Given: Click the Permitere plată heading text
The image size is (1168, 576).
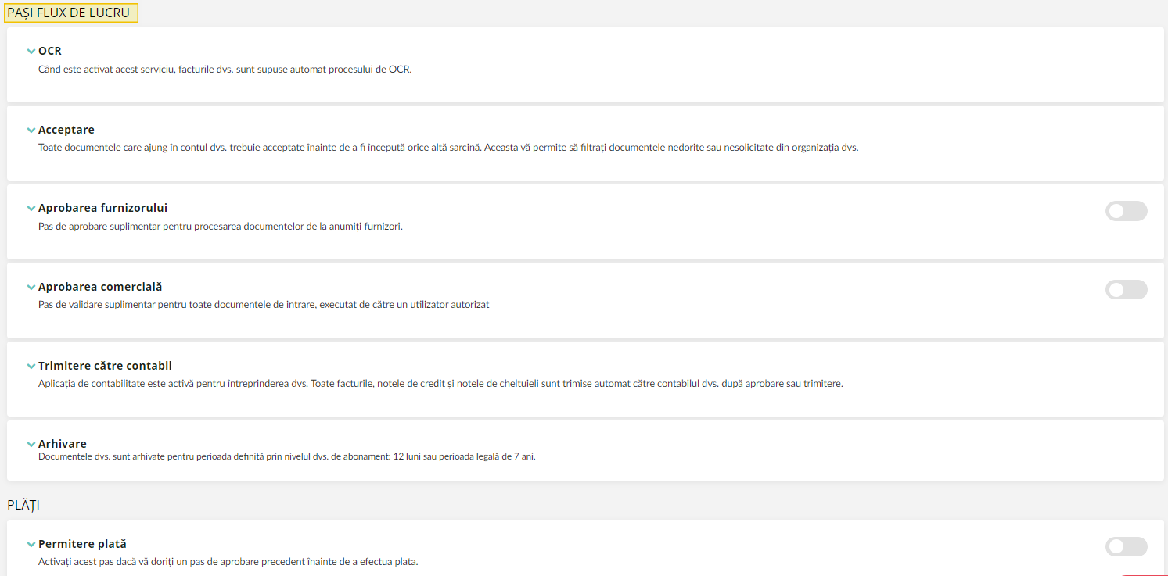Looking at the screenshot, I should click(x=82, y=544).
